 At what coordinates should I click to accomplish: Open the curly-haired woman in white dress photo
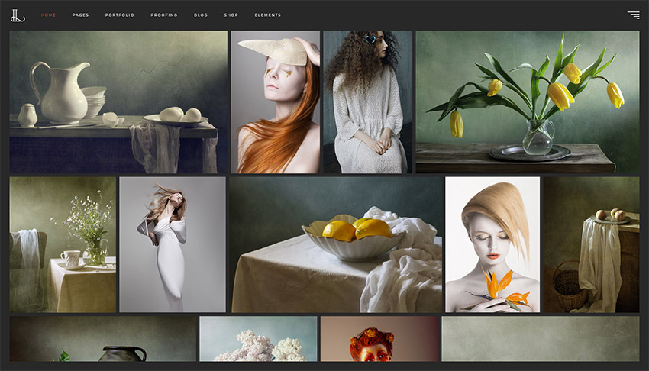click(x=367, y=102)
